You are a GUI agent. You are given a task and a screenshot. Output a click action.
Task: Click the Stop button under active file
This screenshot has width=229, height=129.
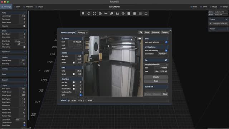click(x=165, y=94)
